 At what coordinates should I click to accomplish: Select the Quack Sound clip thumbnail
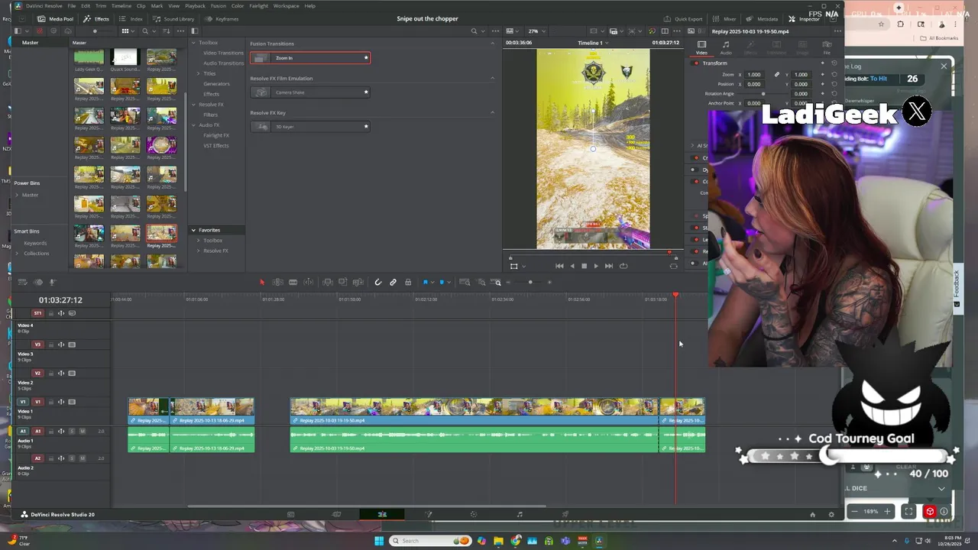click(125, 57)
